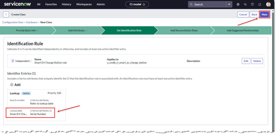Viewport: 276px width, 135px height.
Task: Click the ServiceNow logo
Action: [17, 4]
